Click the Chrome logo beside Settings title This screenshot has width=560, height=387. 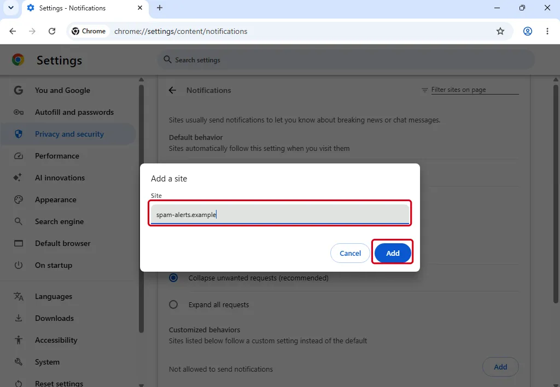(x=18, y=60)
